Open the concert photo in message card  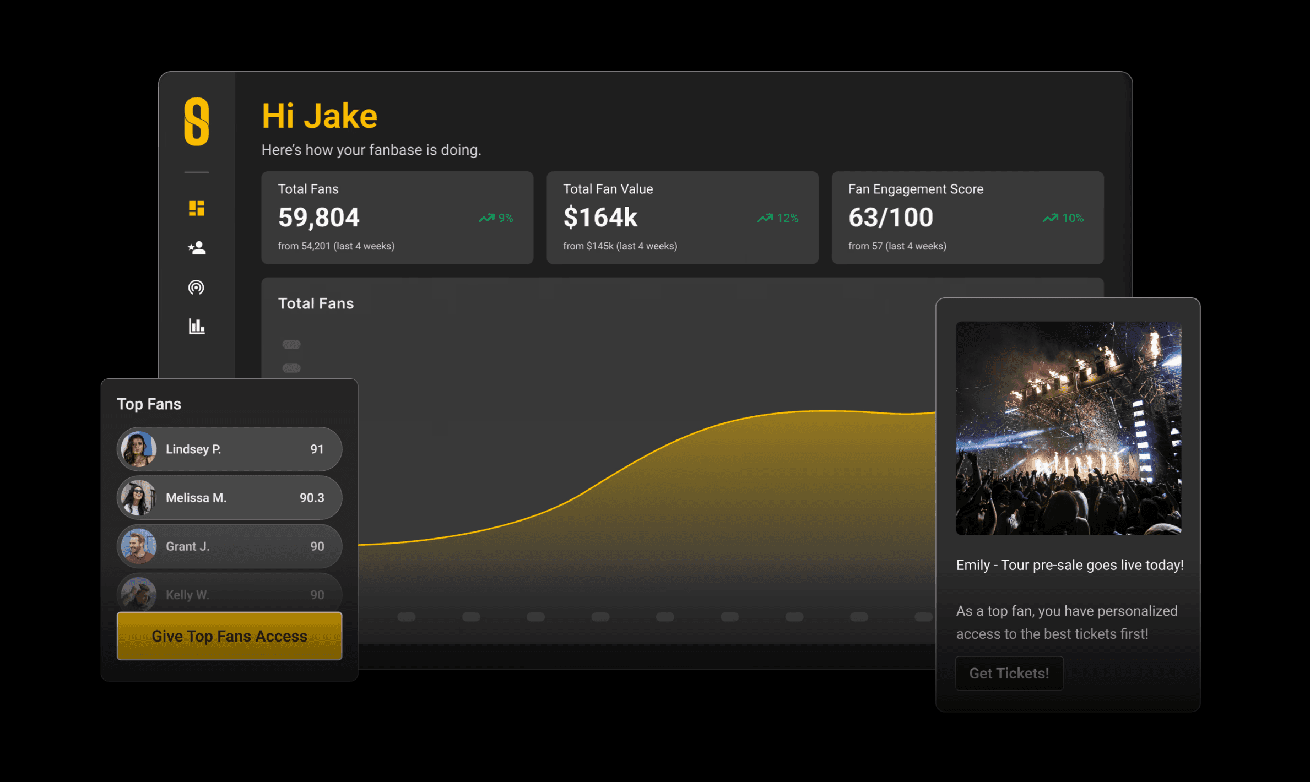[x=1068, y=428]
